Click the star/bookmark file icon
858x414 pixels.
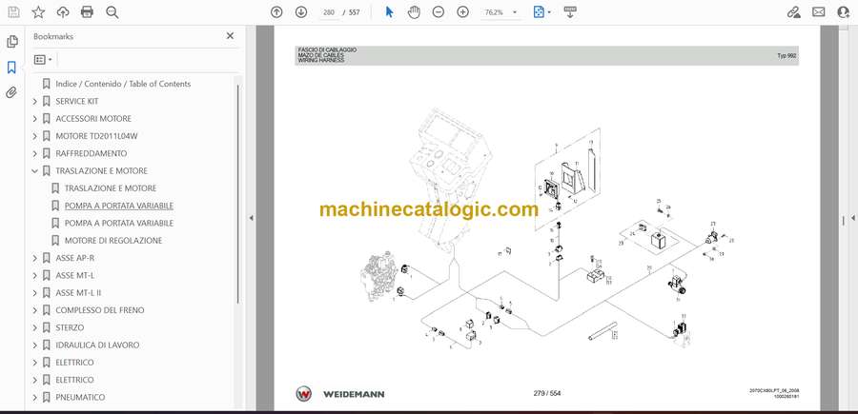pyautogui.click(x=38, y=12)
